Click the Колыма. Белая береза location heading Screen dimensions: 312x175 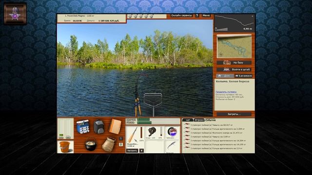point(233,81)
